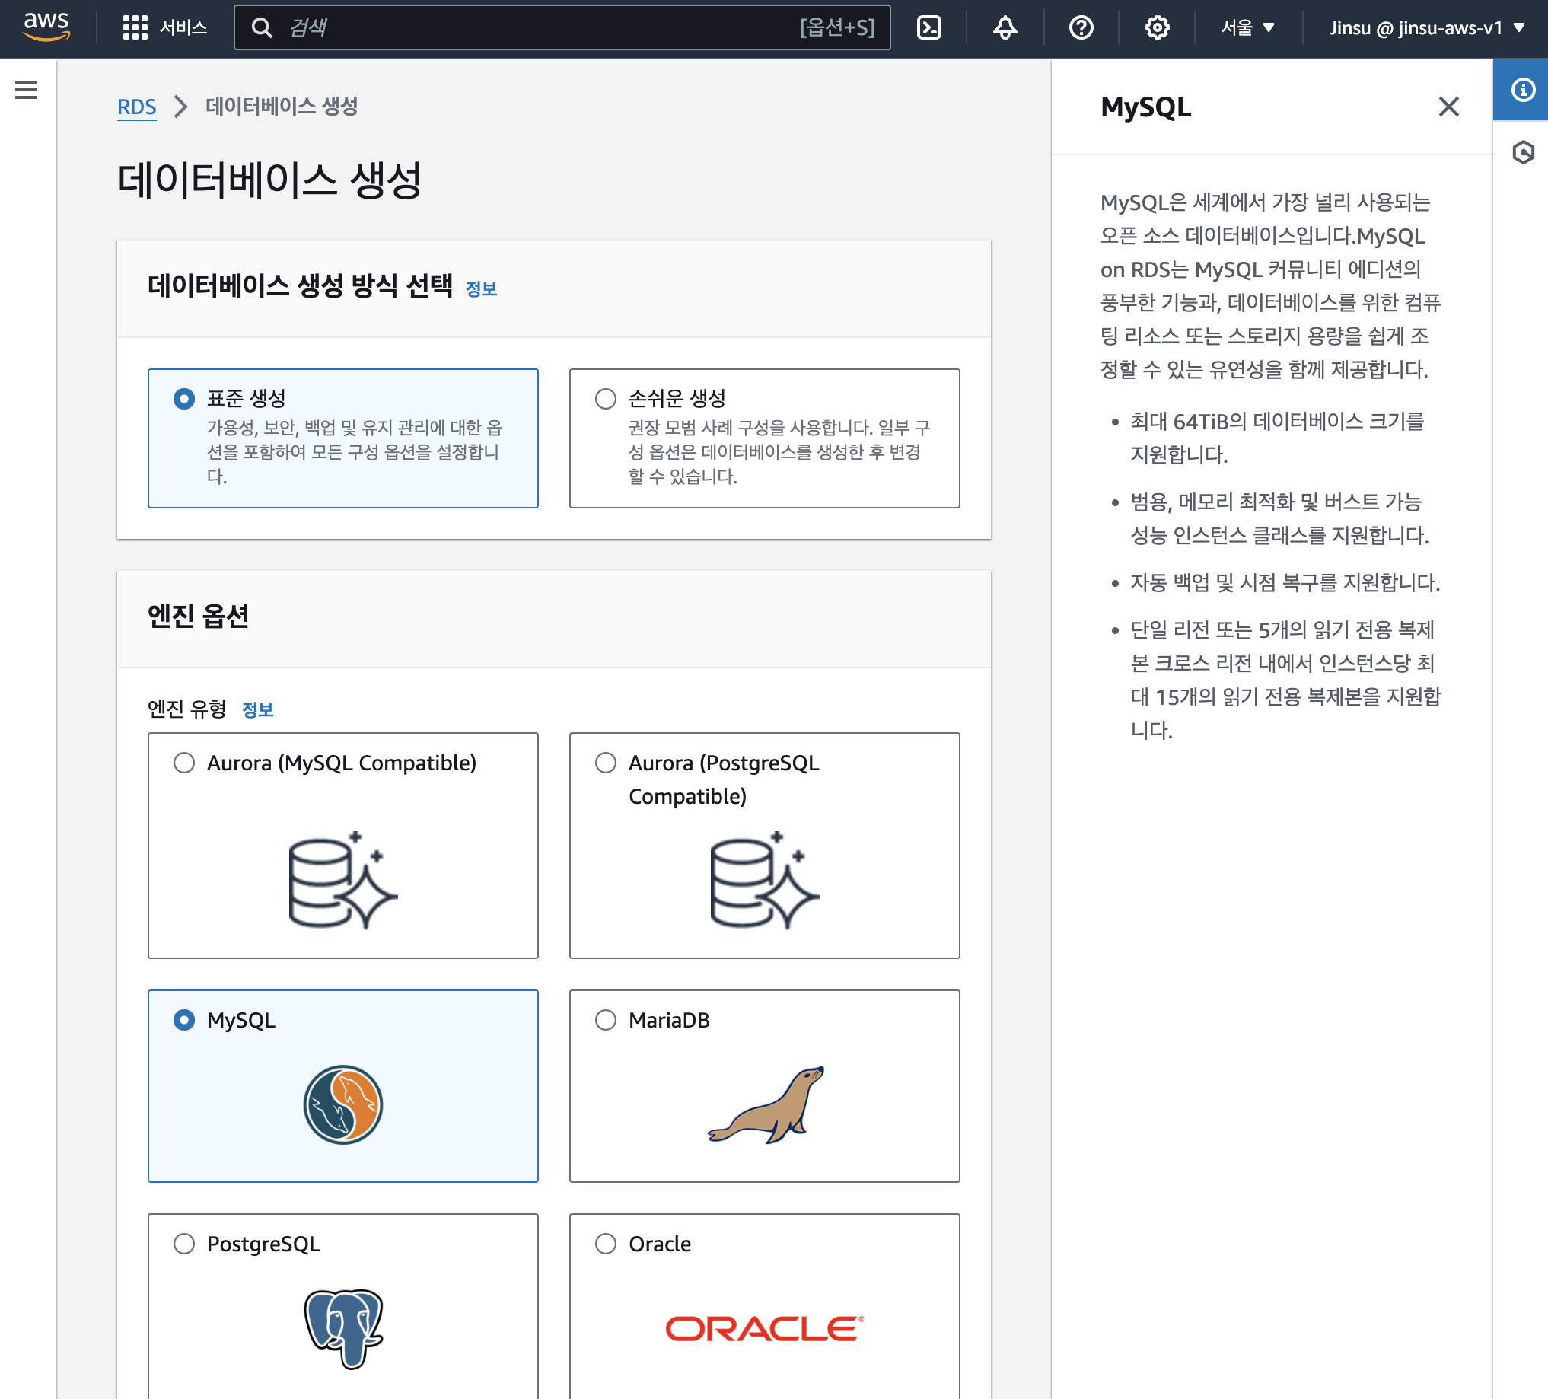Open the notifications bell
Viewport: 1548px width, 1399px height.
pyautogui.click(x=1005, y=27)
